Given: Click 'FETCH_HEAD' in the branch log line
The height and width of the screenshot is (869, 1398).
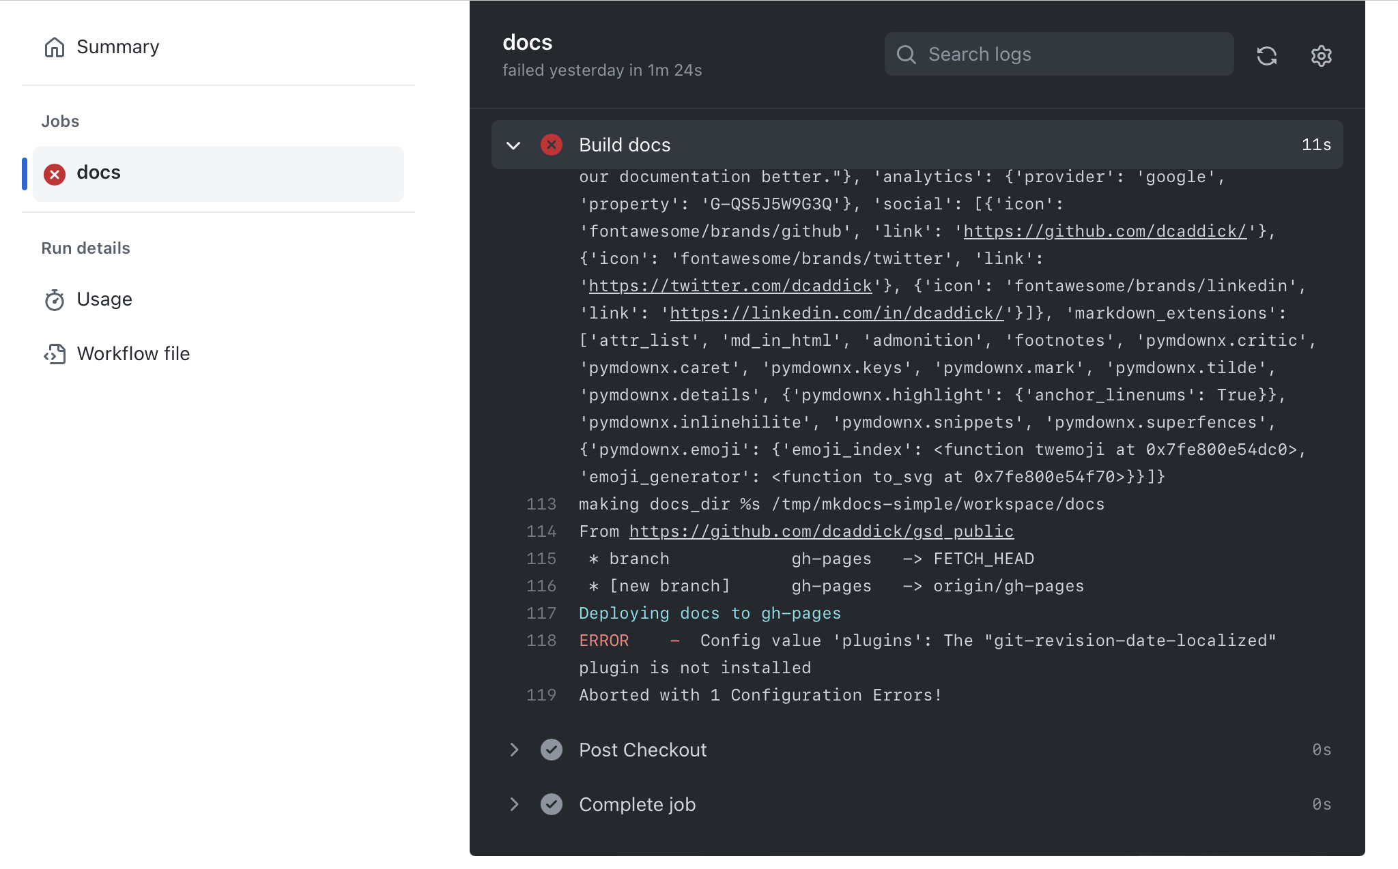Looking at the screenshot, I should (x=984, y=559).
